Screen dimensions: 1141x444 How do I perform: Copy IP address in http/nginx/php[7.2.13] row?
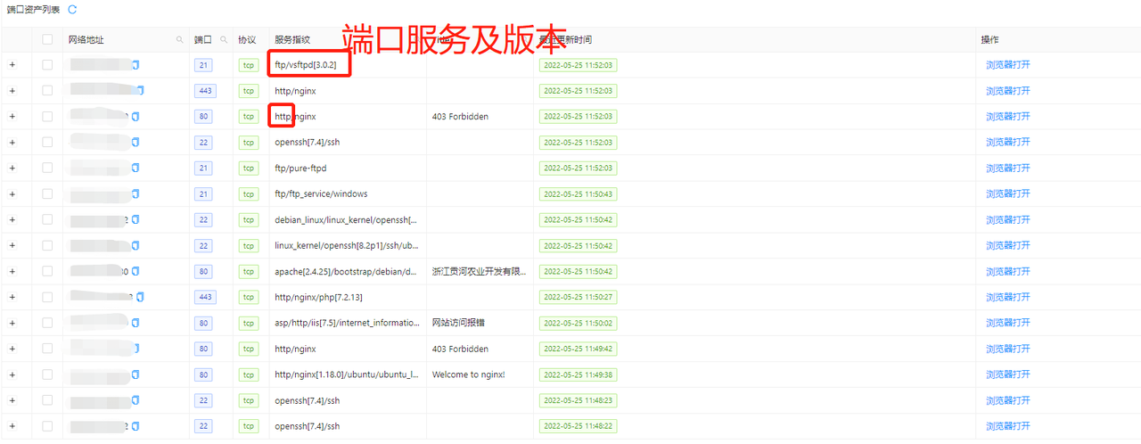click(140, 297)
